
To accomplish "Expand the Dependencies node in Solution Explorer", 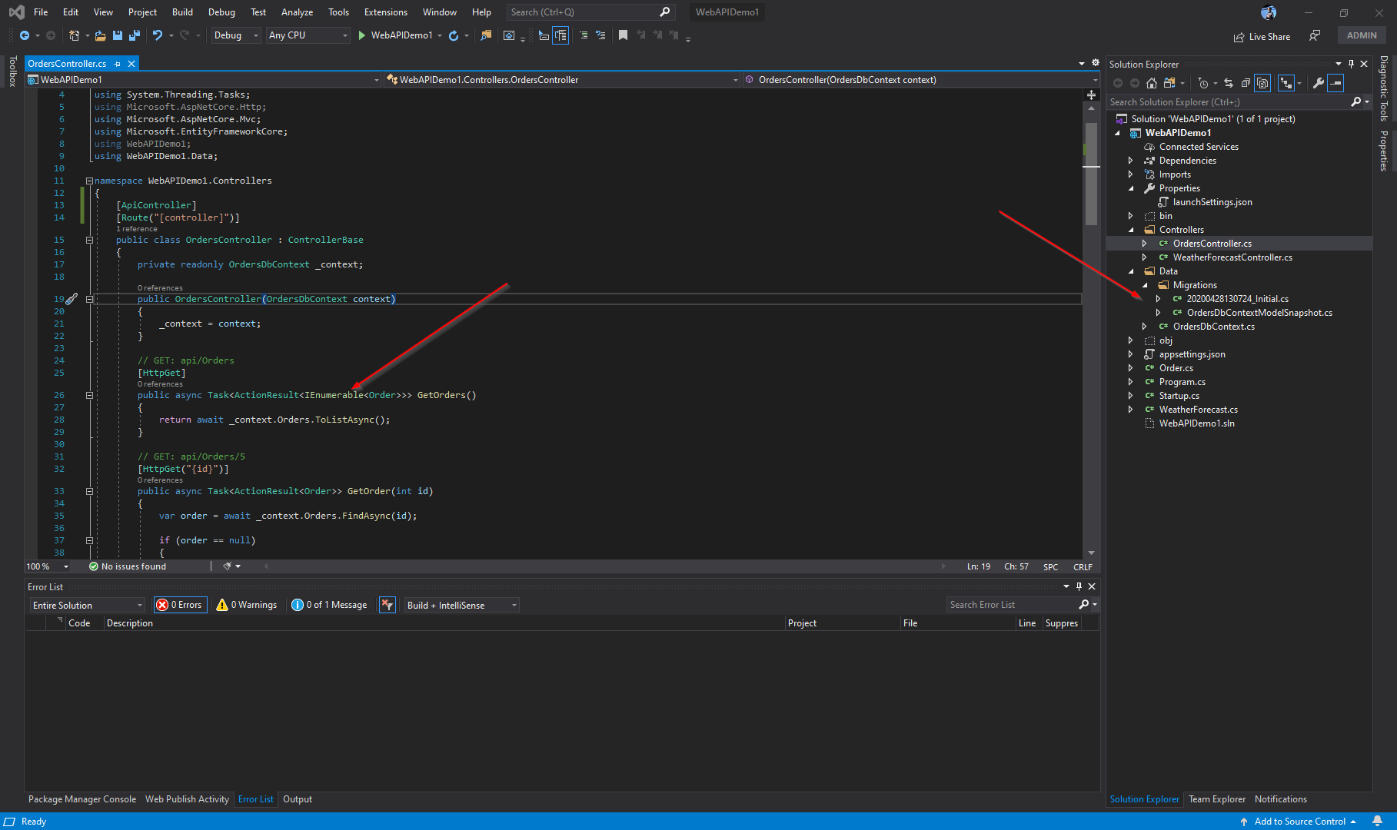I will pyautogui.click(x=1130, y=161).
